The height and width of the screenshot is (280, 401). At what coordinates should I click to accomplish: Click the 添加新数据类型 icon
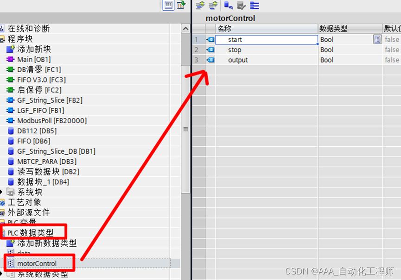11,243
